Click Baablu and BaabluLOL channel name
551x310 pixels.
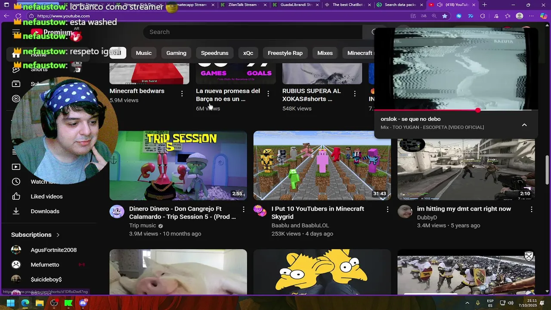click(300, 225)
